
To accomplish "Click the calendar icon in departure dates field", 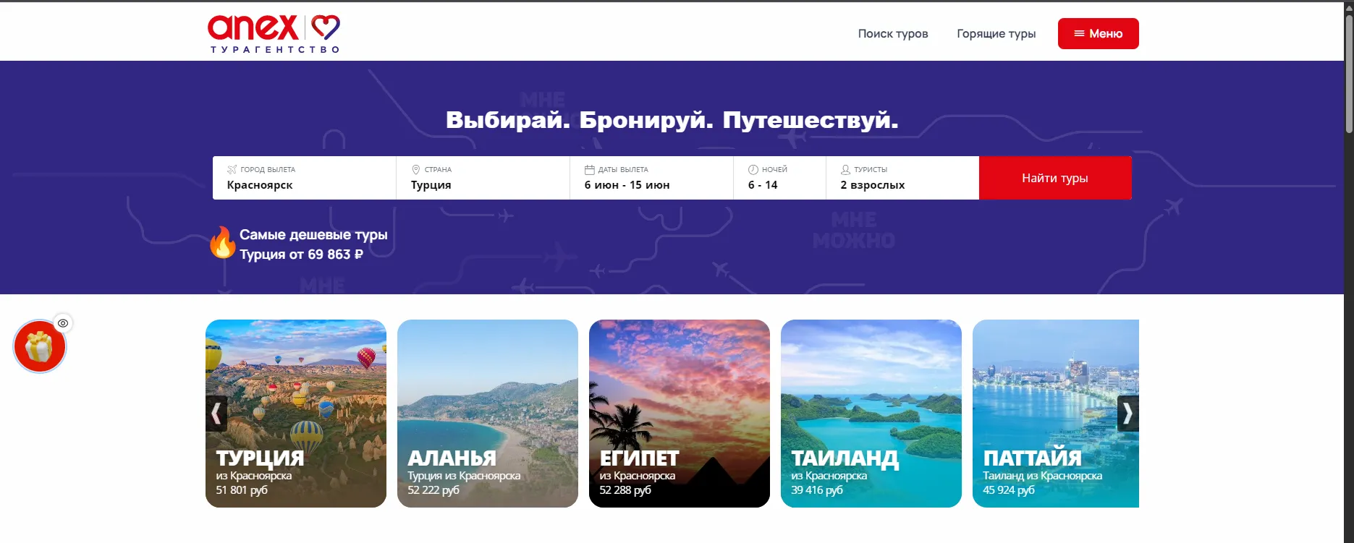I will [x=589, y=169].
